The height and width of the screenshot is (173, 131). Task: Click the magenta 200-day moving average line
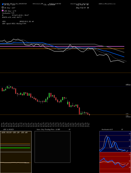(62, 46)
